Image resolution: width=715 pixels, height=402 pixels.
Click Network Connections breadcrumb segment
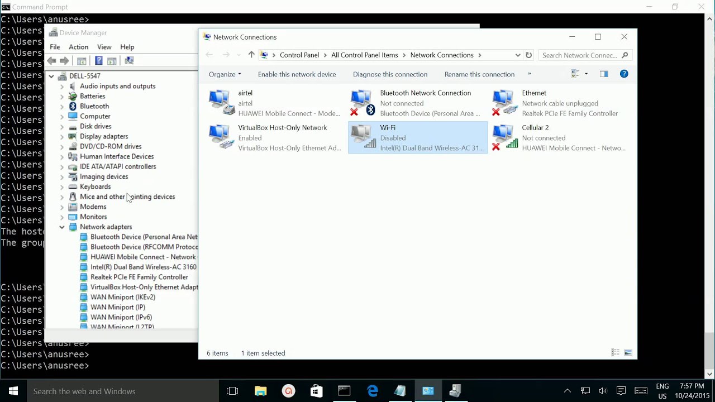[441, 55]
